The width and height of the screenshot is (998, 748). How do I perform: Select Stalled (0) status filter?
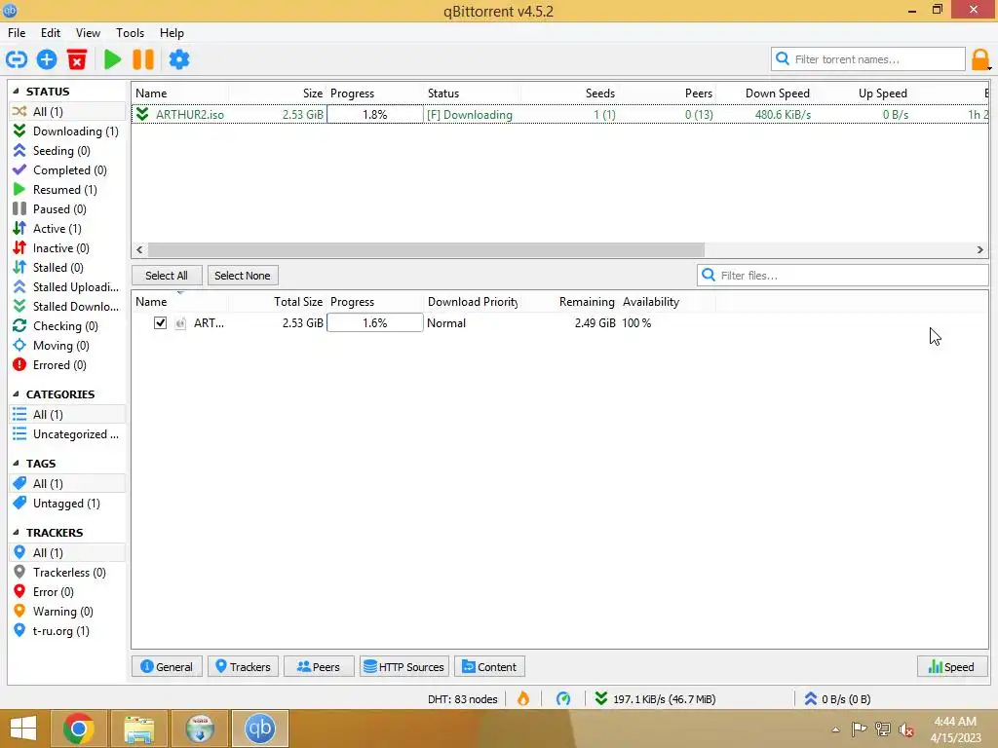coord(67,268)
